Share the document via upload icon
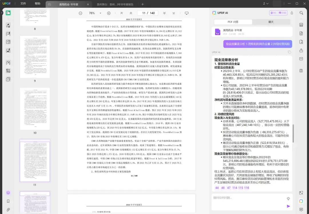The height and width of the screenshot is (214, 309). click(301, 50)
